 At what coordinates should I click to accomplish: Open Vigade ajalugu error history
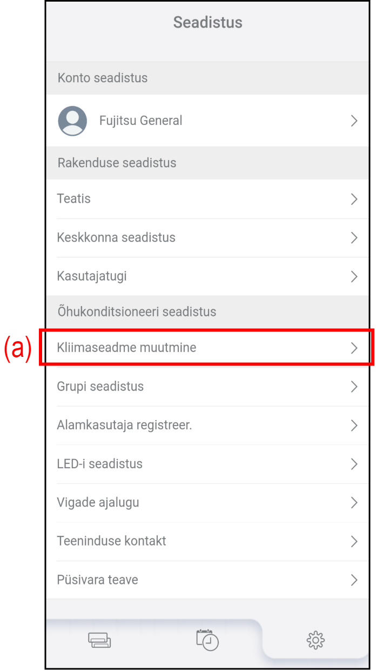click(98, 502)
